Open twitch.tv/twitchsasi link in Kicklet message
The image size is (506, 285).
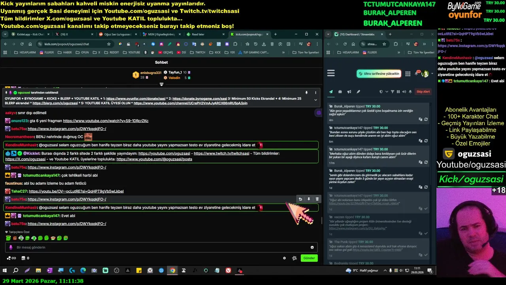click(x=221, y=153)
